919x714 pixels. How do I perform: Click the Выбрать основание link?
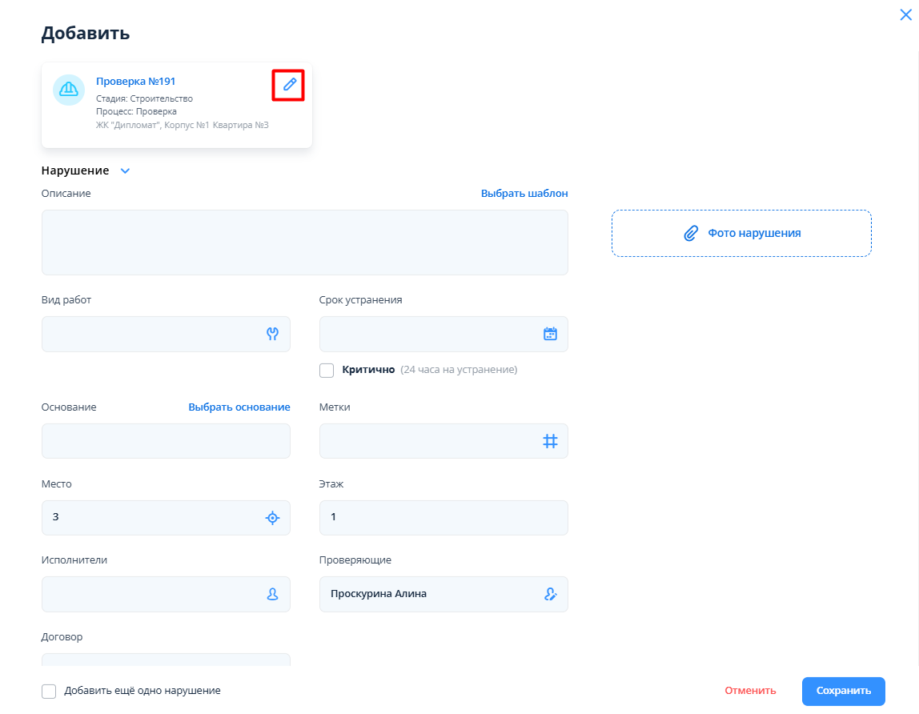(x=239, y=407)
